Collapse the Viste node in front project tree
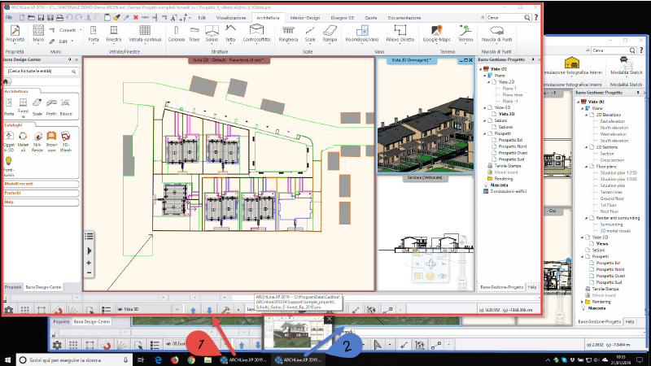651x366 pixels. pos(481,69)
